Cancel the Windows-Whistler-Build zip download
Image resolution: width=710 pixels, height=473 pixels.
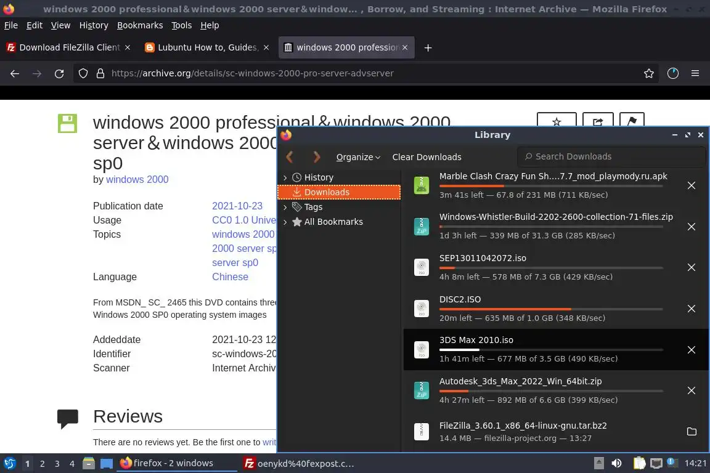(692, 227)
